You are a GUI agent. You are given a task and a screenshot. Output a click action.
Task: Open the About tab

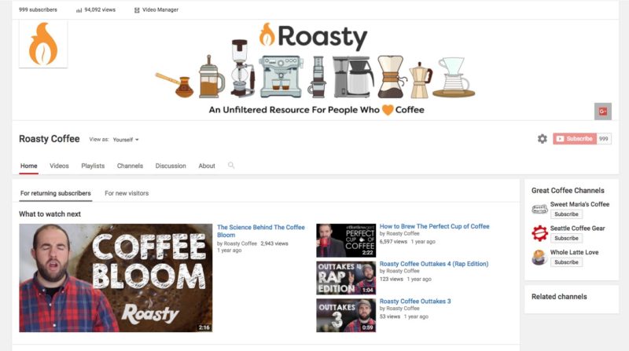tap(207, 166)
